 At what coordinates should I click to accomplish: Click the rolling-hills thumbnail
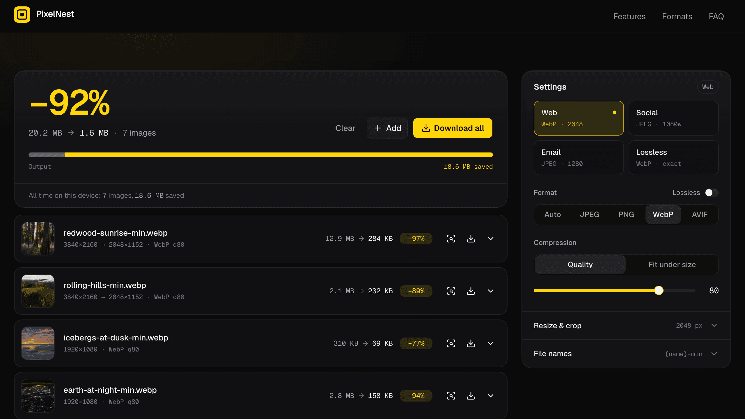pos(38,291)
